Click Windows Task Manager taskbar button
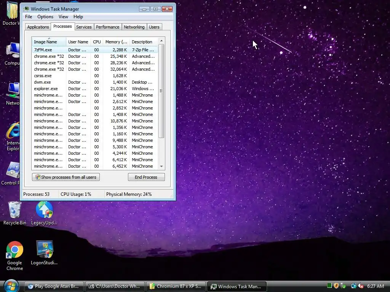Image resolution: width=390 pixels, height=292 pixels. pyautogui.click(x=237, y=286)
